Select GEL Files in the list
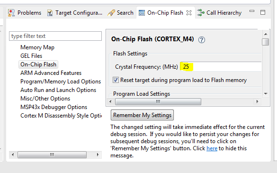The height and width of the screenshot is (173, 277). tap(31, 56)
